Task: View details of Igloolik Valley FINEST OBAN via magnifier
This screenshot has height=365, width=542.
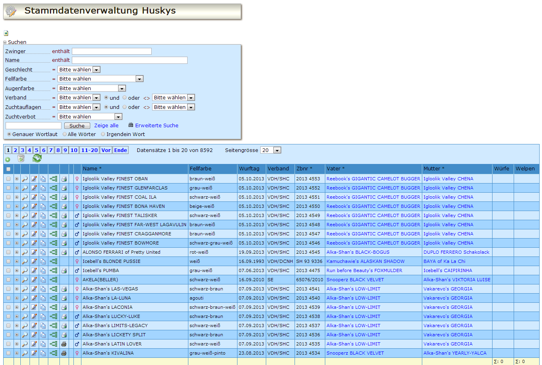Action: [25, 179]
